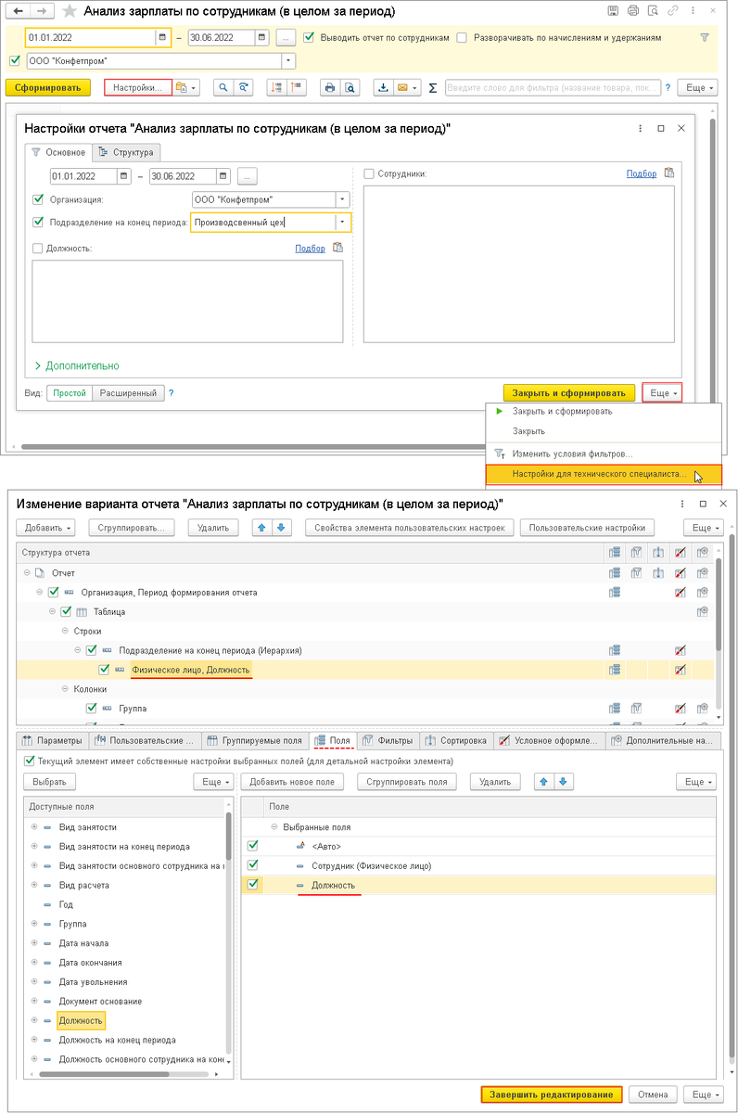Expand the Дата увольнения available field
Image resolution: width=738 pixels, height=1113 pixels.
coord(34,981)
